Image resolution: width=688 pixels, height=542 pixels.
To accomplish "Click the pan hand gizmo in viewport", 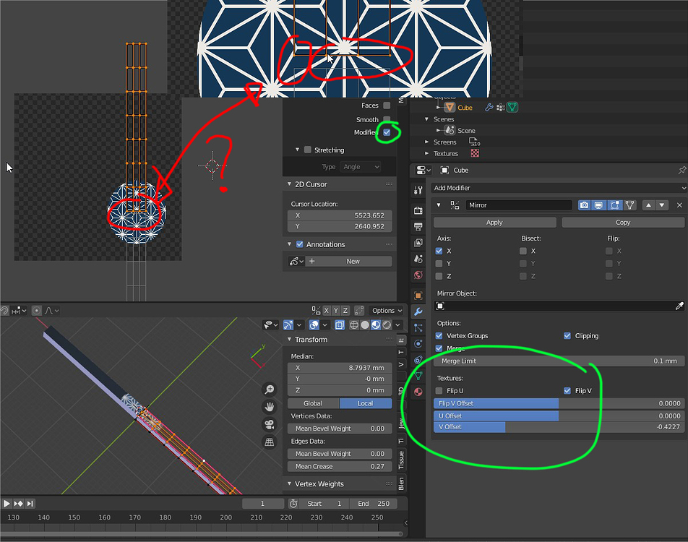I will [x=270, y=407].
